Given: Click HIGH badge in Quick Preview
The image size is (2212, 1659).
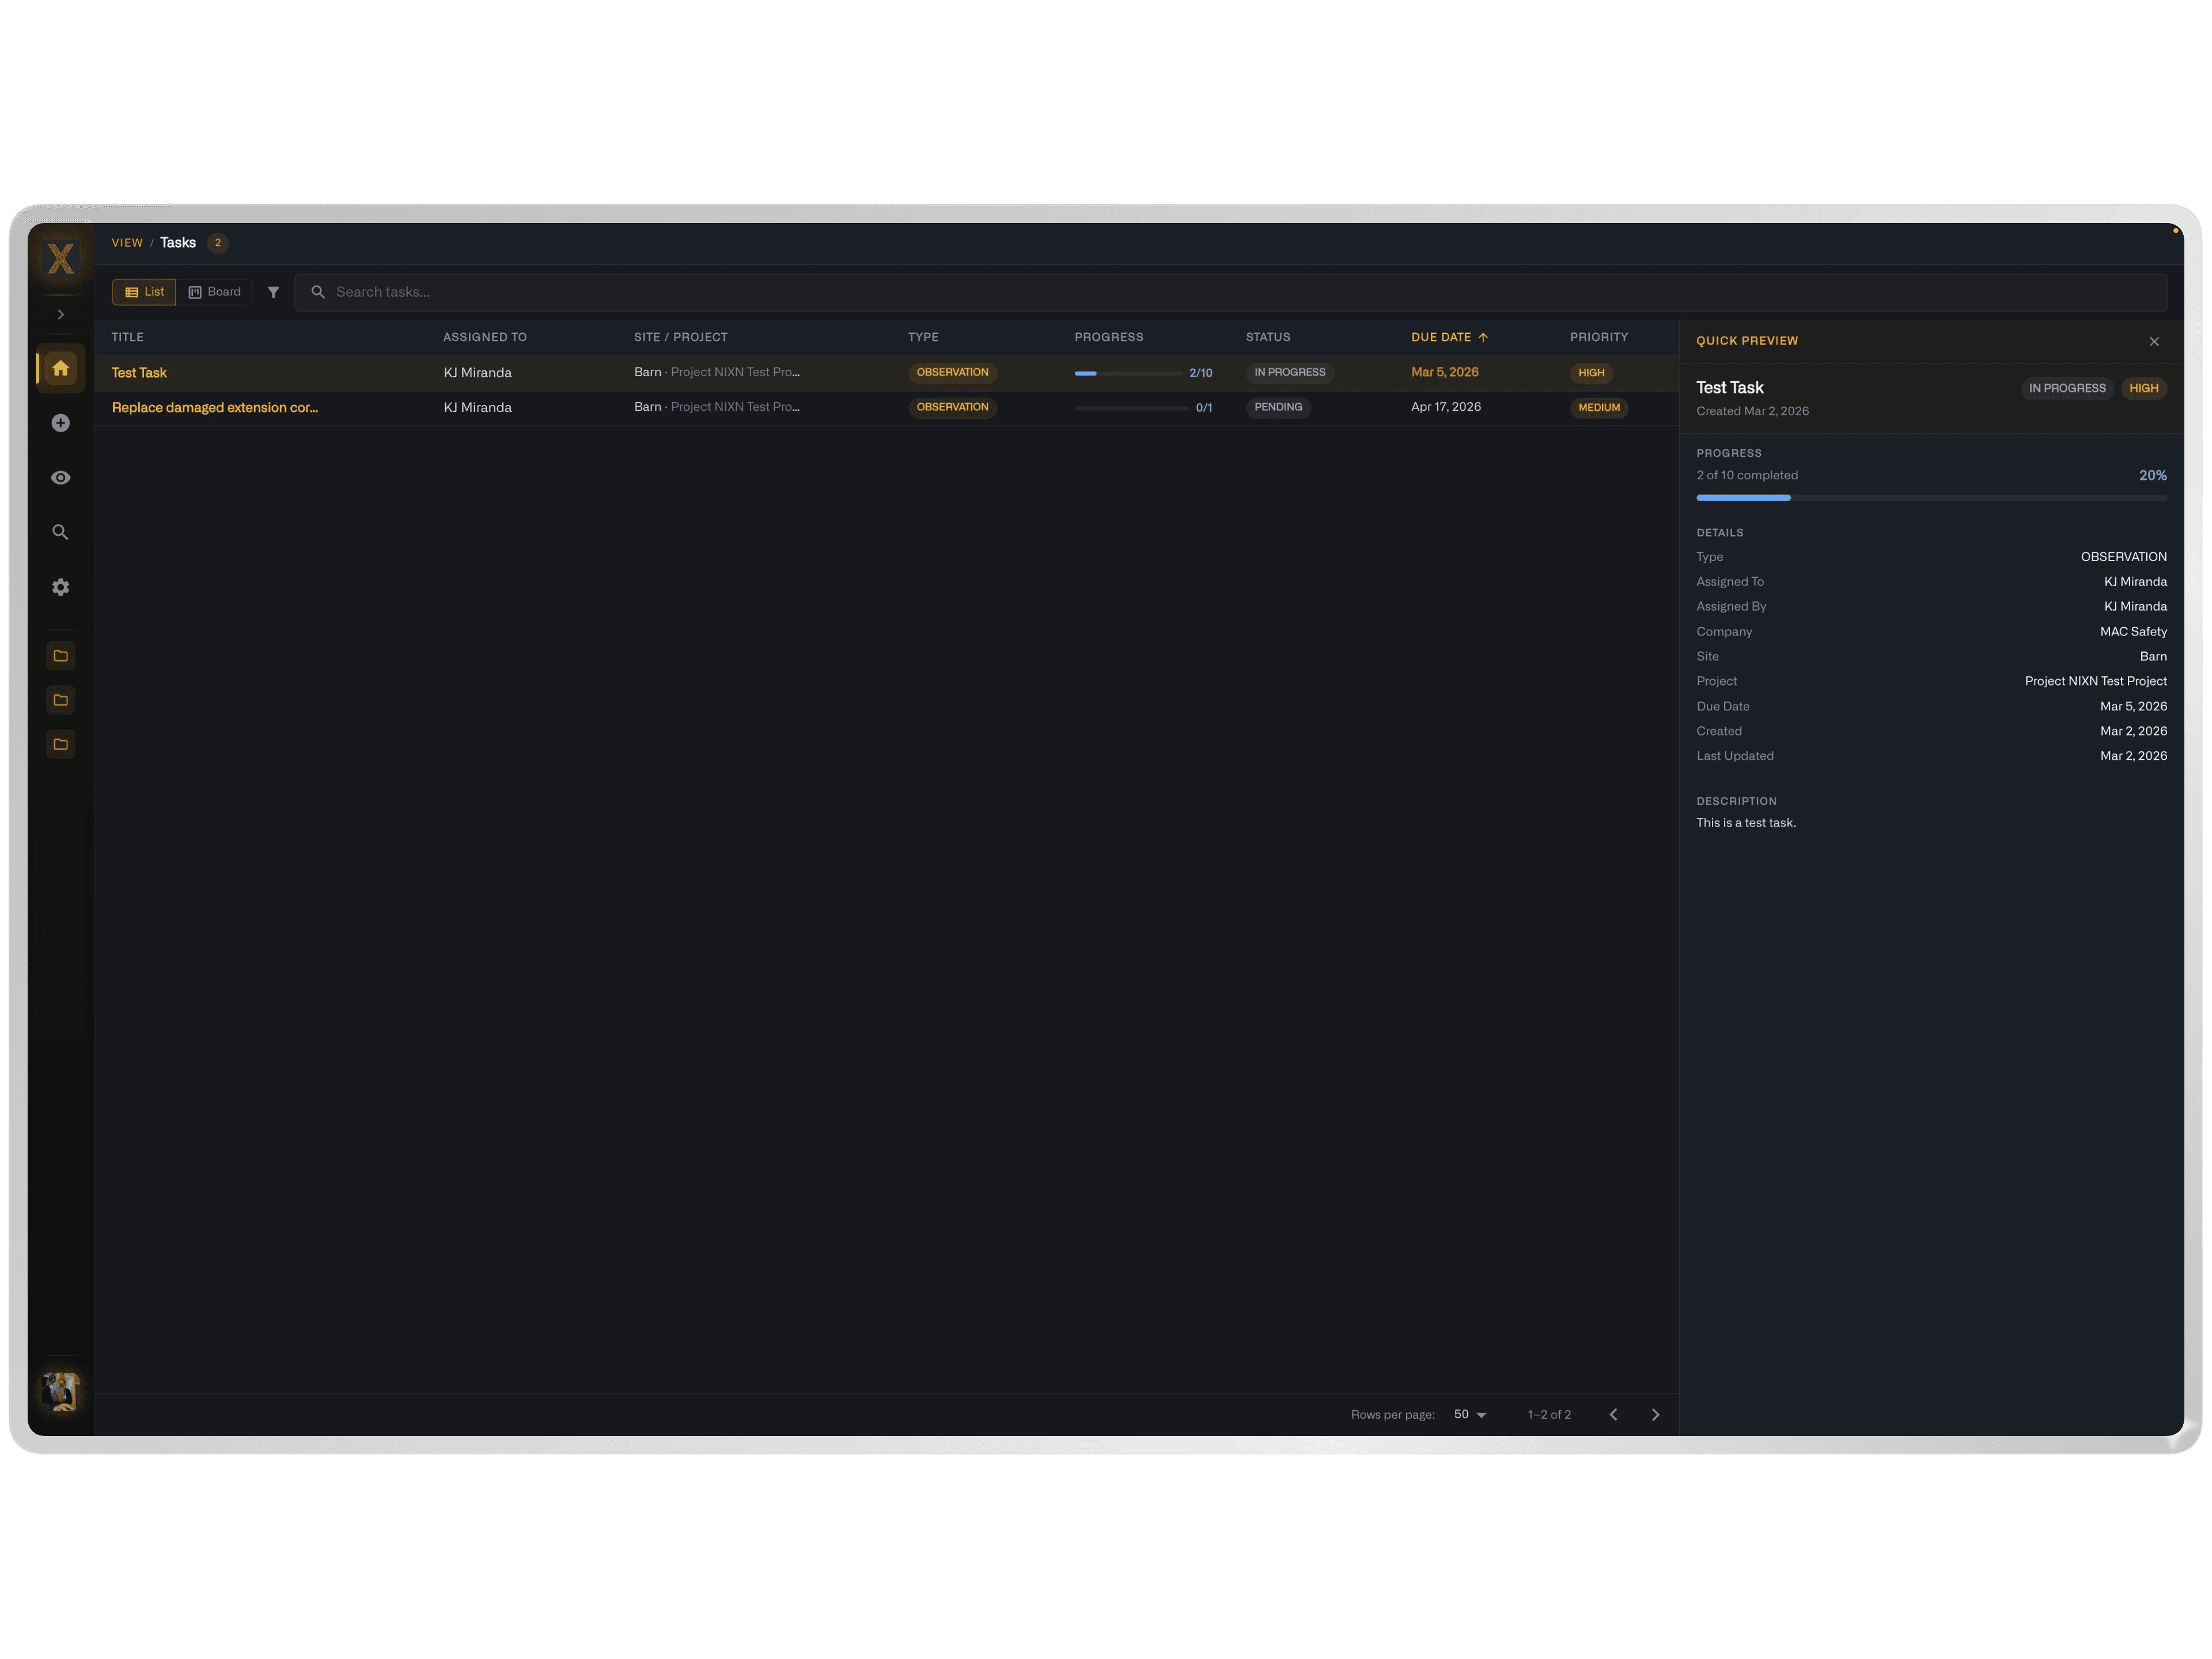Looking at the screenshot, I should click(2143, 388).
